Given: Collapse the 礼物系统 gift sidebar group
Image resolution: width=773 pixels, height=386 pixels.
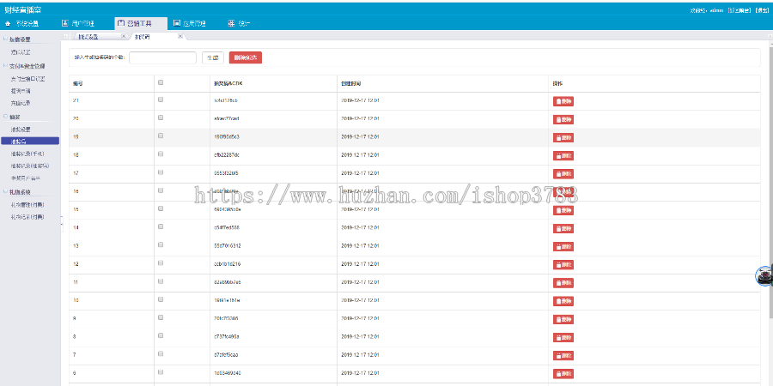Looking at the screenshot, I should point(18,192).
